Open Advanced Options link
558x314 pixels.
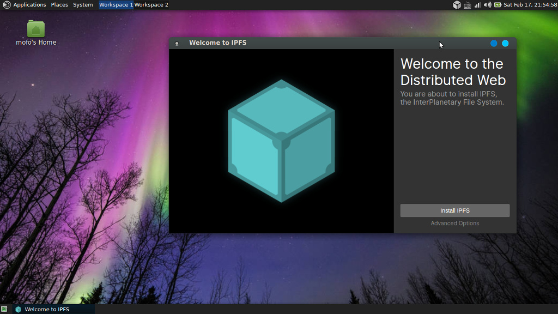[x=454, y=223]
